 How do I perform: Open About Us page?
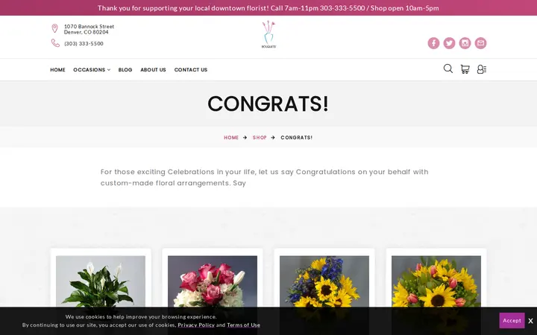coord(153,70)
